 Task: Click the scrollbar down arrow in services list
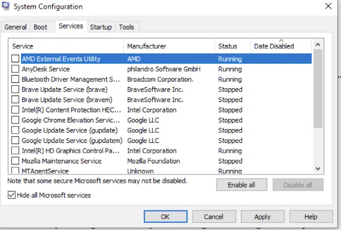(318, 169)
